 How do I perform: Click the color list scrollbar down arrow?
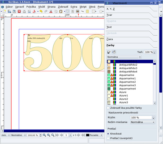click(155, 103)
